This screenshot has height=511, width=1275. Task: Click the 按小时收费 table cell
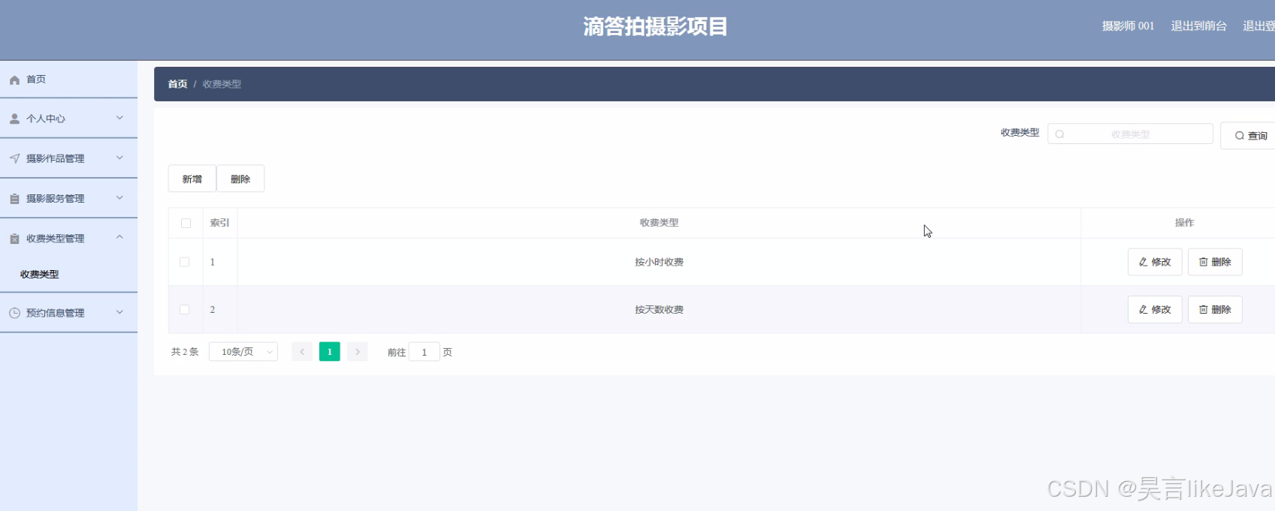[x=659, y=262]
